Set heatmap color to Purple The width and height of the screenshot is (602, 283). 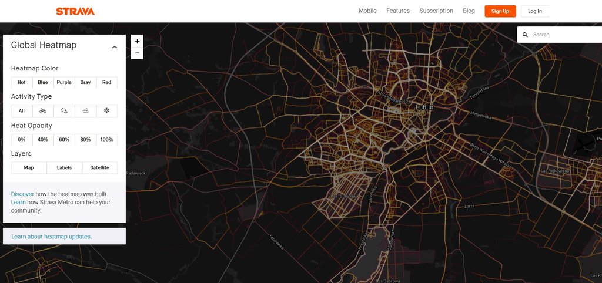click(x=64, y=82)
